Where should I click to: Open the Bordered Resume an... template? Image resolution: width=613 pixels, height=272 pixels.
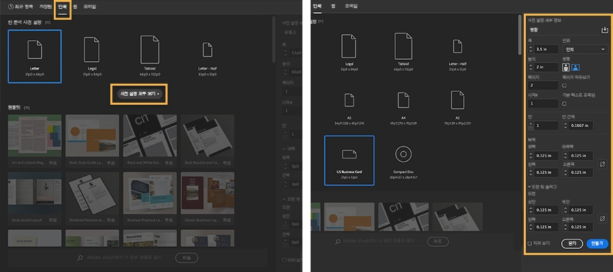(x=92, y=199)
